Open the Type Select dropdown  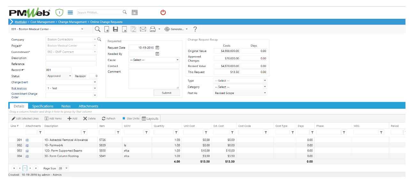click(240, 81)
